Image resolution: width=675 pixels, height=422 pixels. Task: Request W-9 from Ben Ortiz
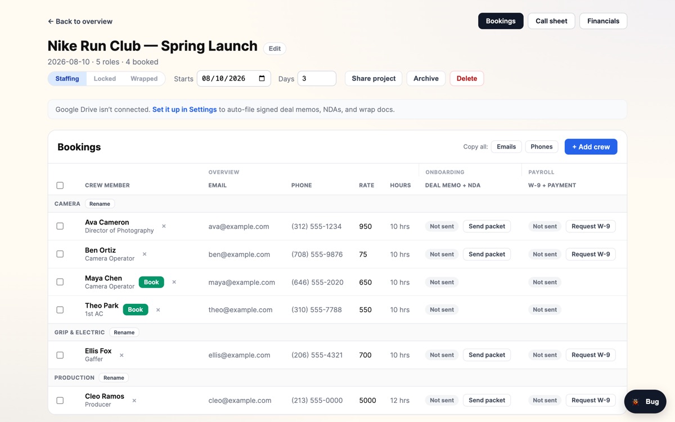(591, 254)
